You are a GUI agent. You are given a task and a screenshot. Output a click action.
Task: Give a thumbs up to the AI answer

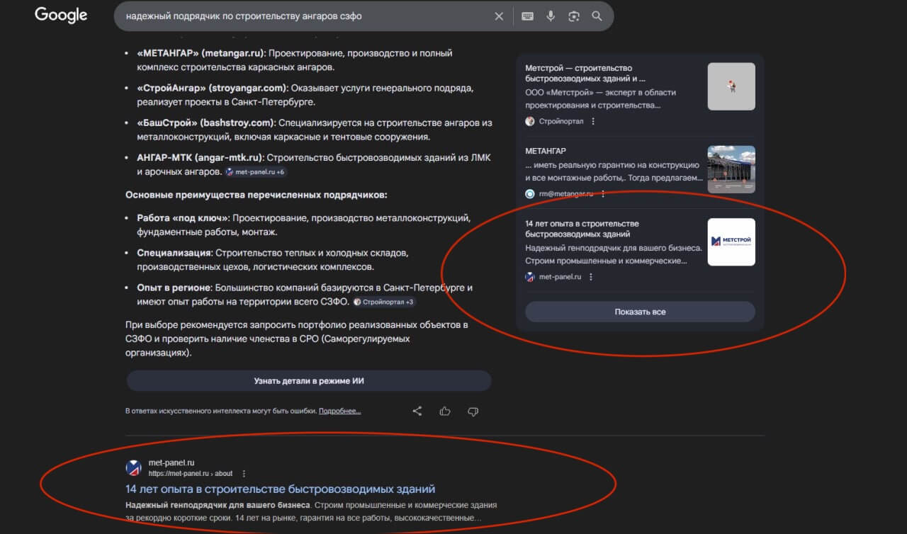(x=444, y=411)
